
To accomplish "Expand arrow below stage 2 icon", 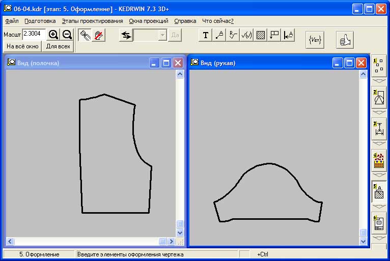I will point(379,112).
